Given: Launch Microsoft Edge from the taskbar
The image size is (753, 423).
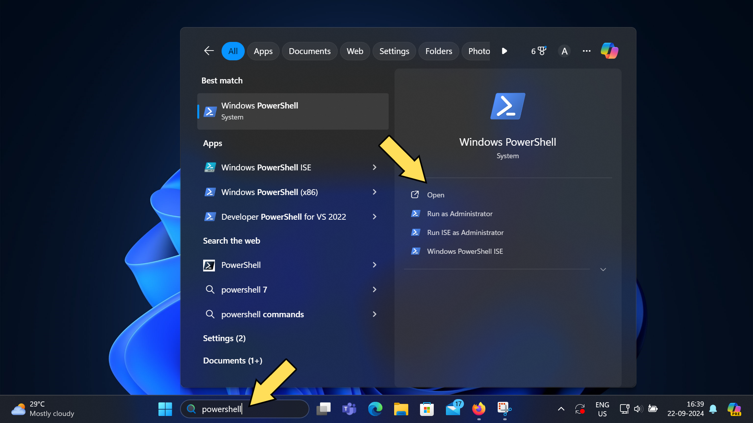Looking at the screenshot, I should pyautogui.click(x=375, y=409).
